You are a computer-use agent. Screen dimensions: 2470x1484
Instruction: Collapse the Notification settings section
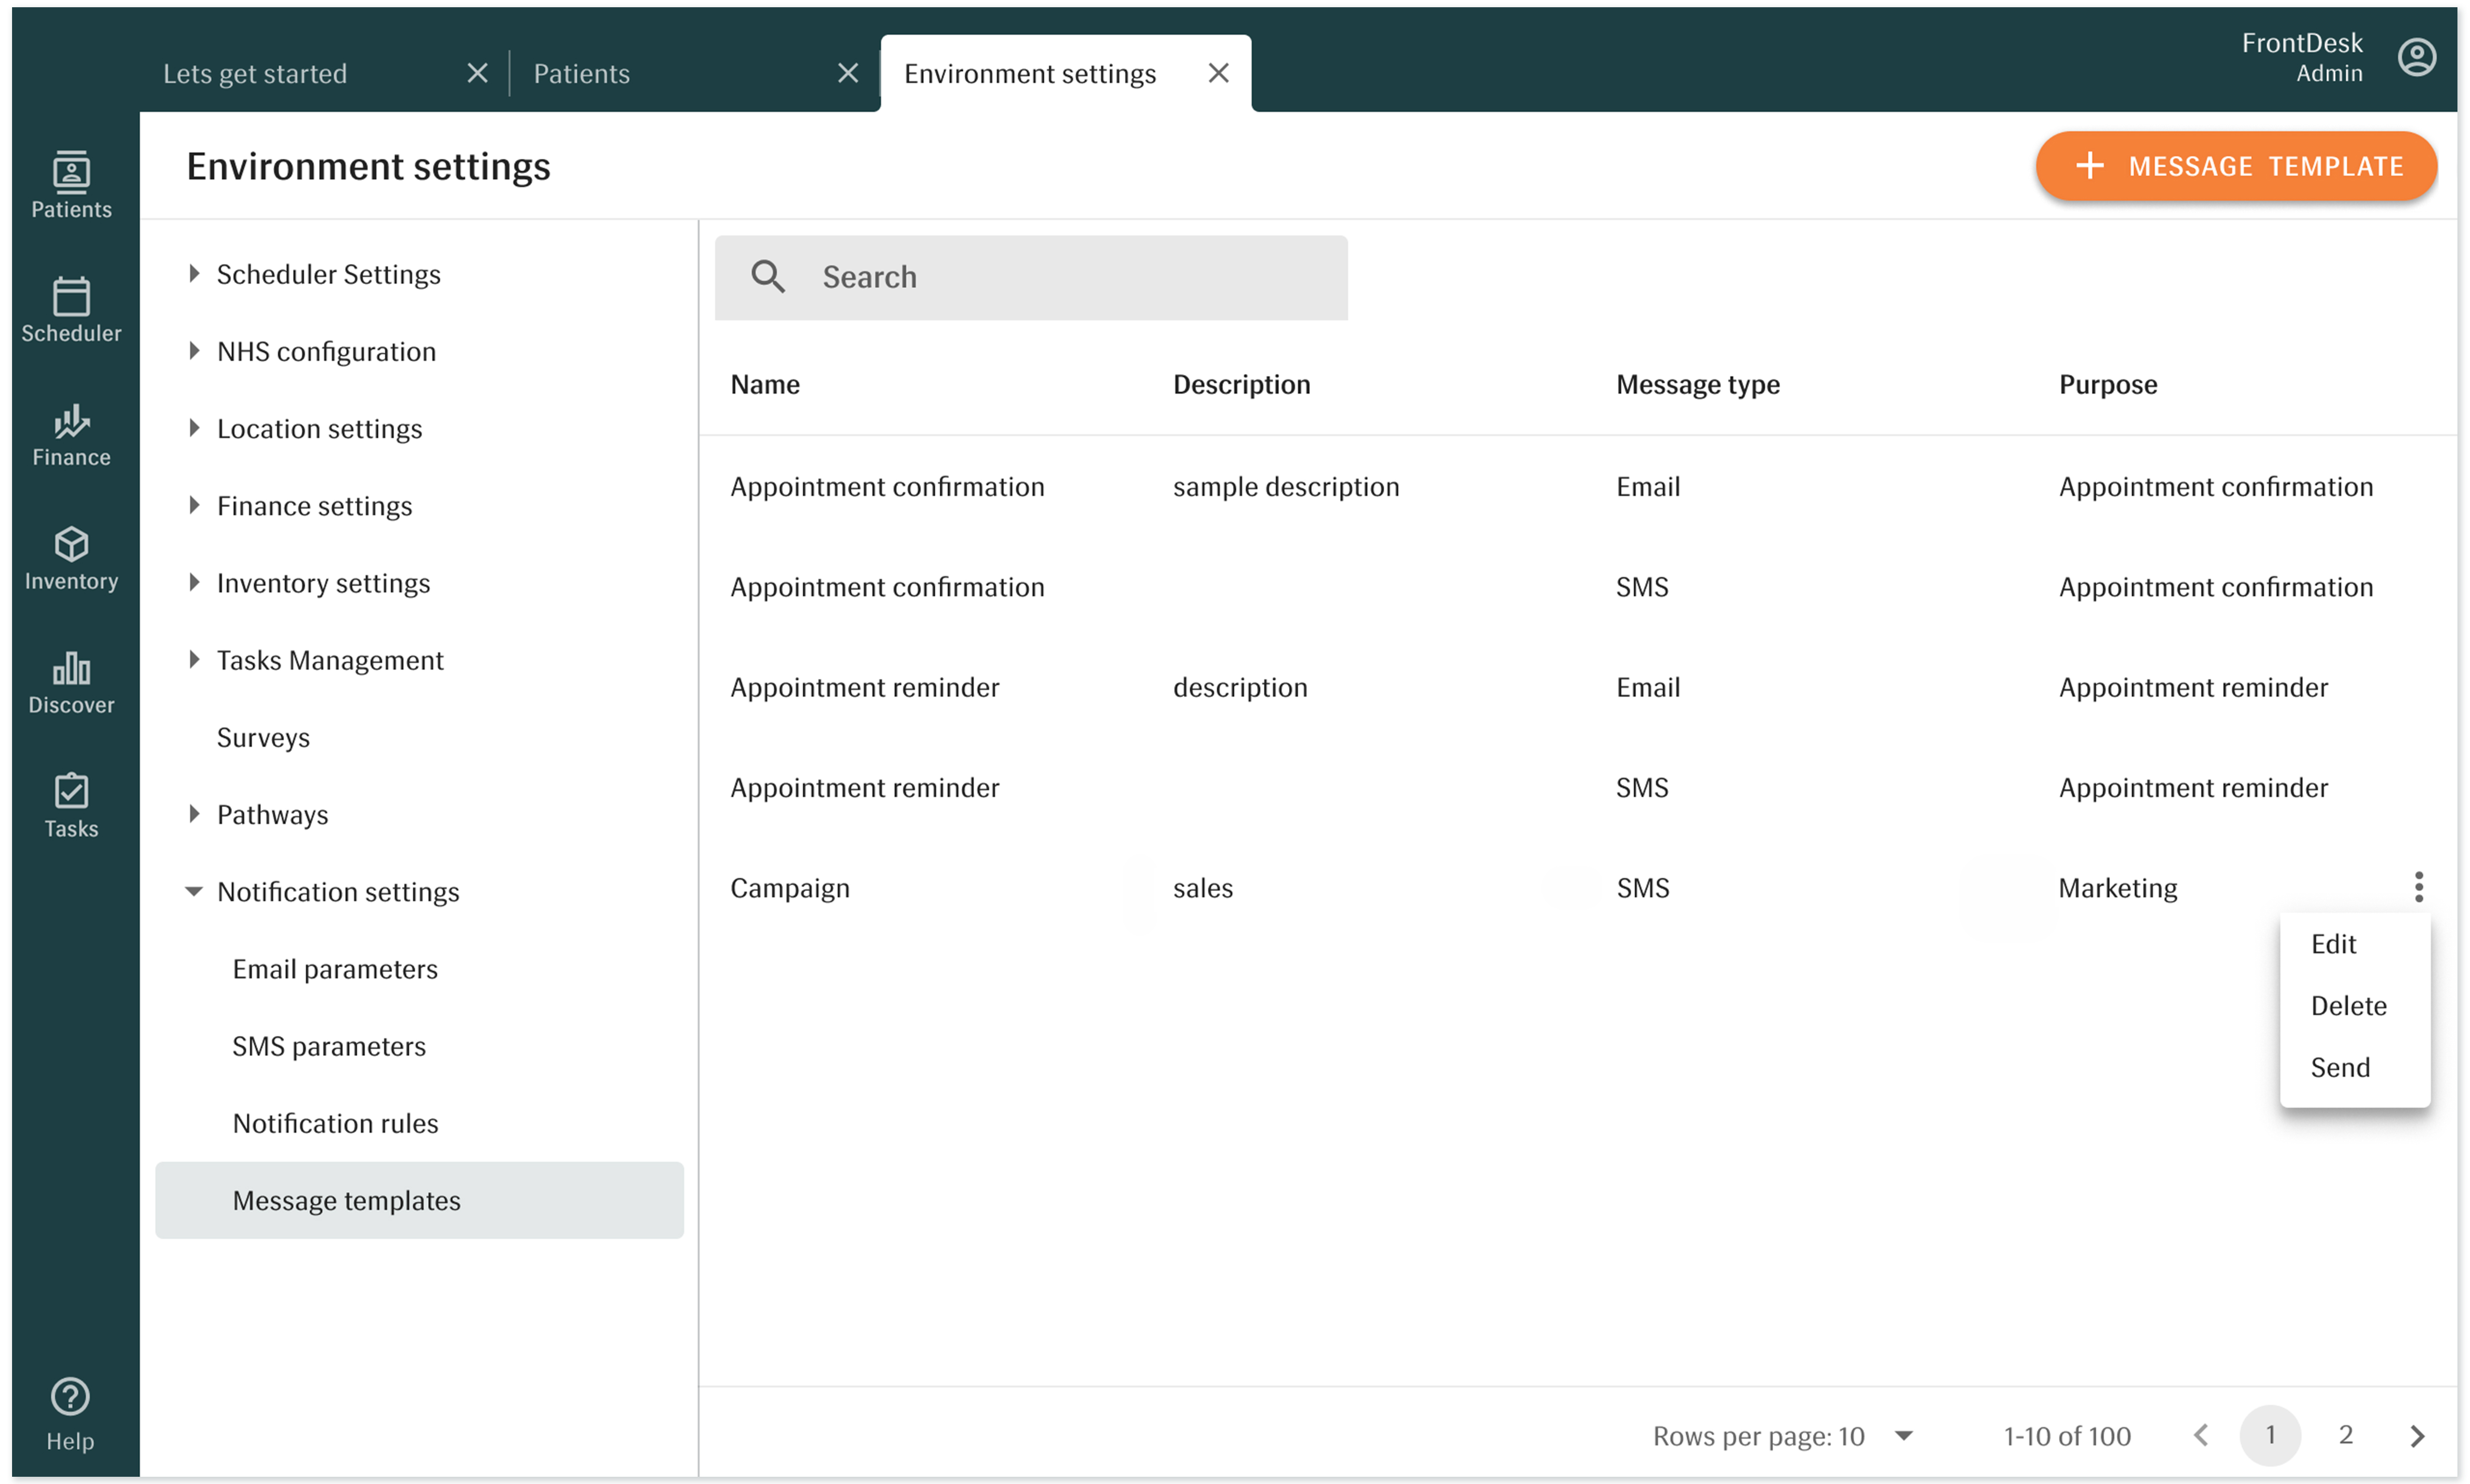pos(194,891)
